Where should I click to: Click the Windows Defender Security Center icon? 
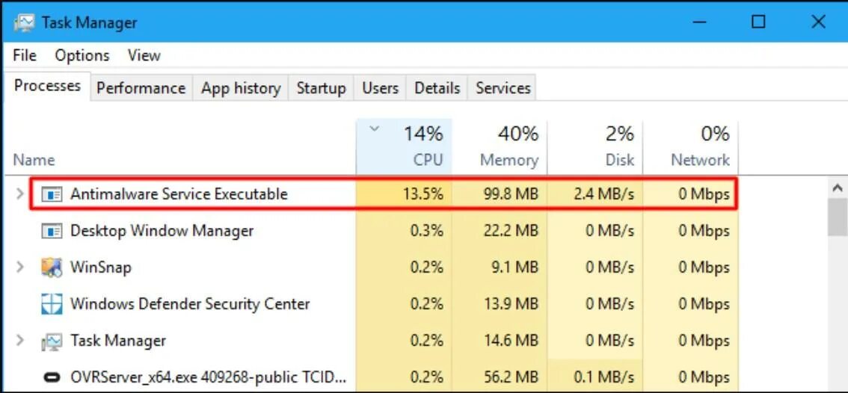point(52,304)
